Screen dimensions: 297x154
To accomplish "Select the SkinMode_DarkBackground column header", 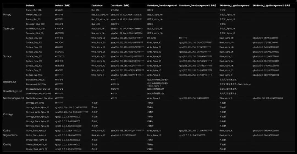I will 162,5.
